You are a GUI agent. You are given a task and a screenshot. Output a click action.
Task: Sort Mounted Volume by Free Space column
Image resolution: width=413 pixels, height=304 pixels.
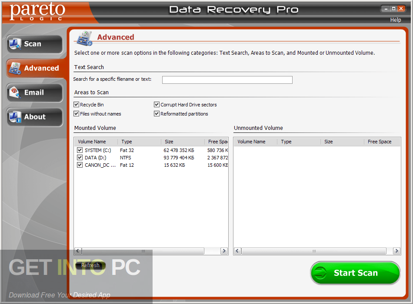coord(216,142)
